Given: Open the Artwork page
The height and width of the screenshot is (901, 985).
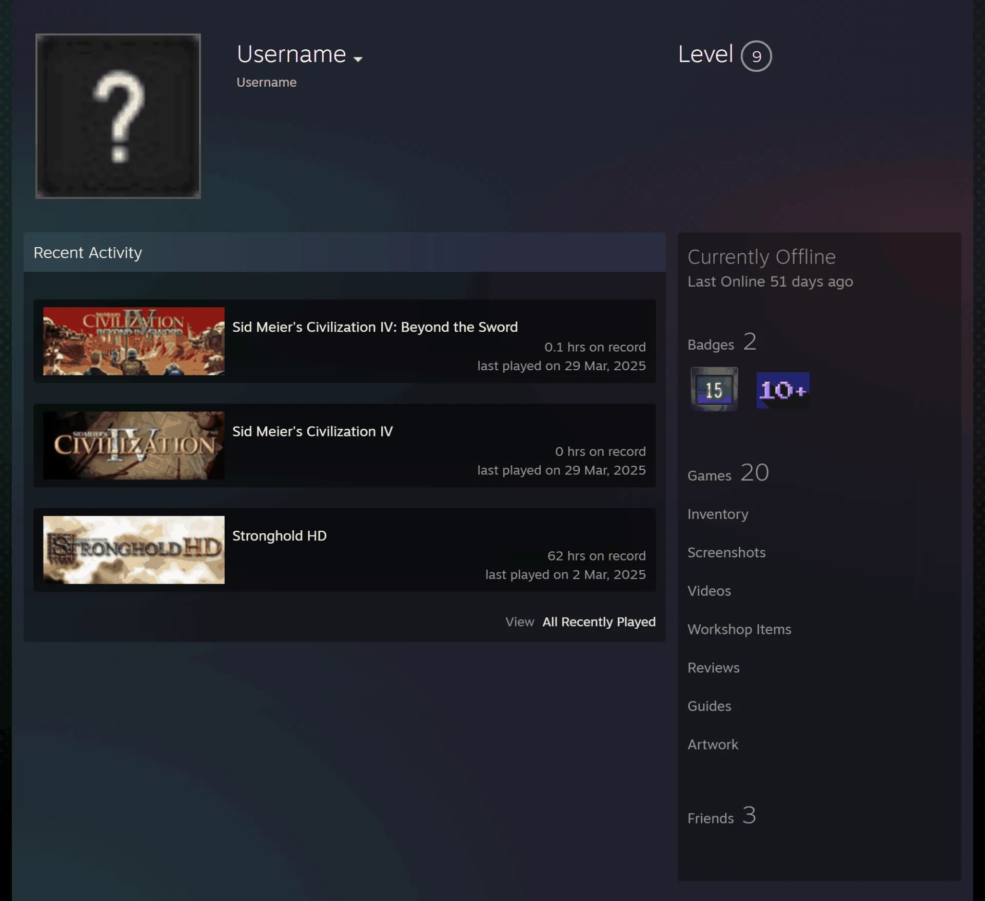Looking at the screenshot, I should click(x=713, y=745).
